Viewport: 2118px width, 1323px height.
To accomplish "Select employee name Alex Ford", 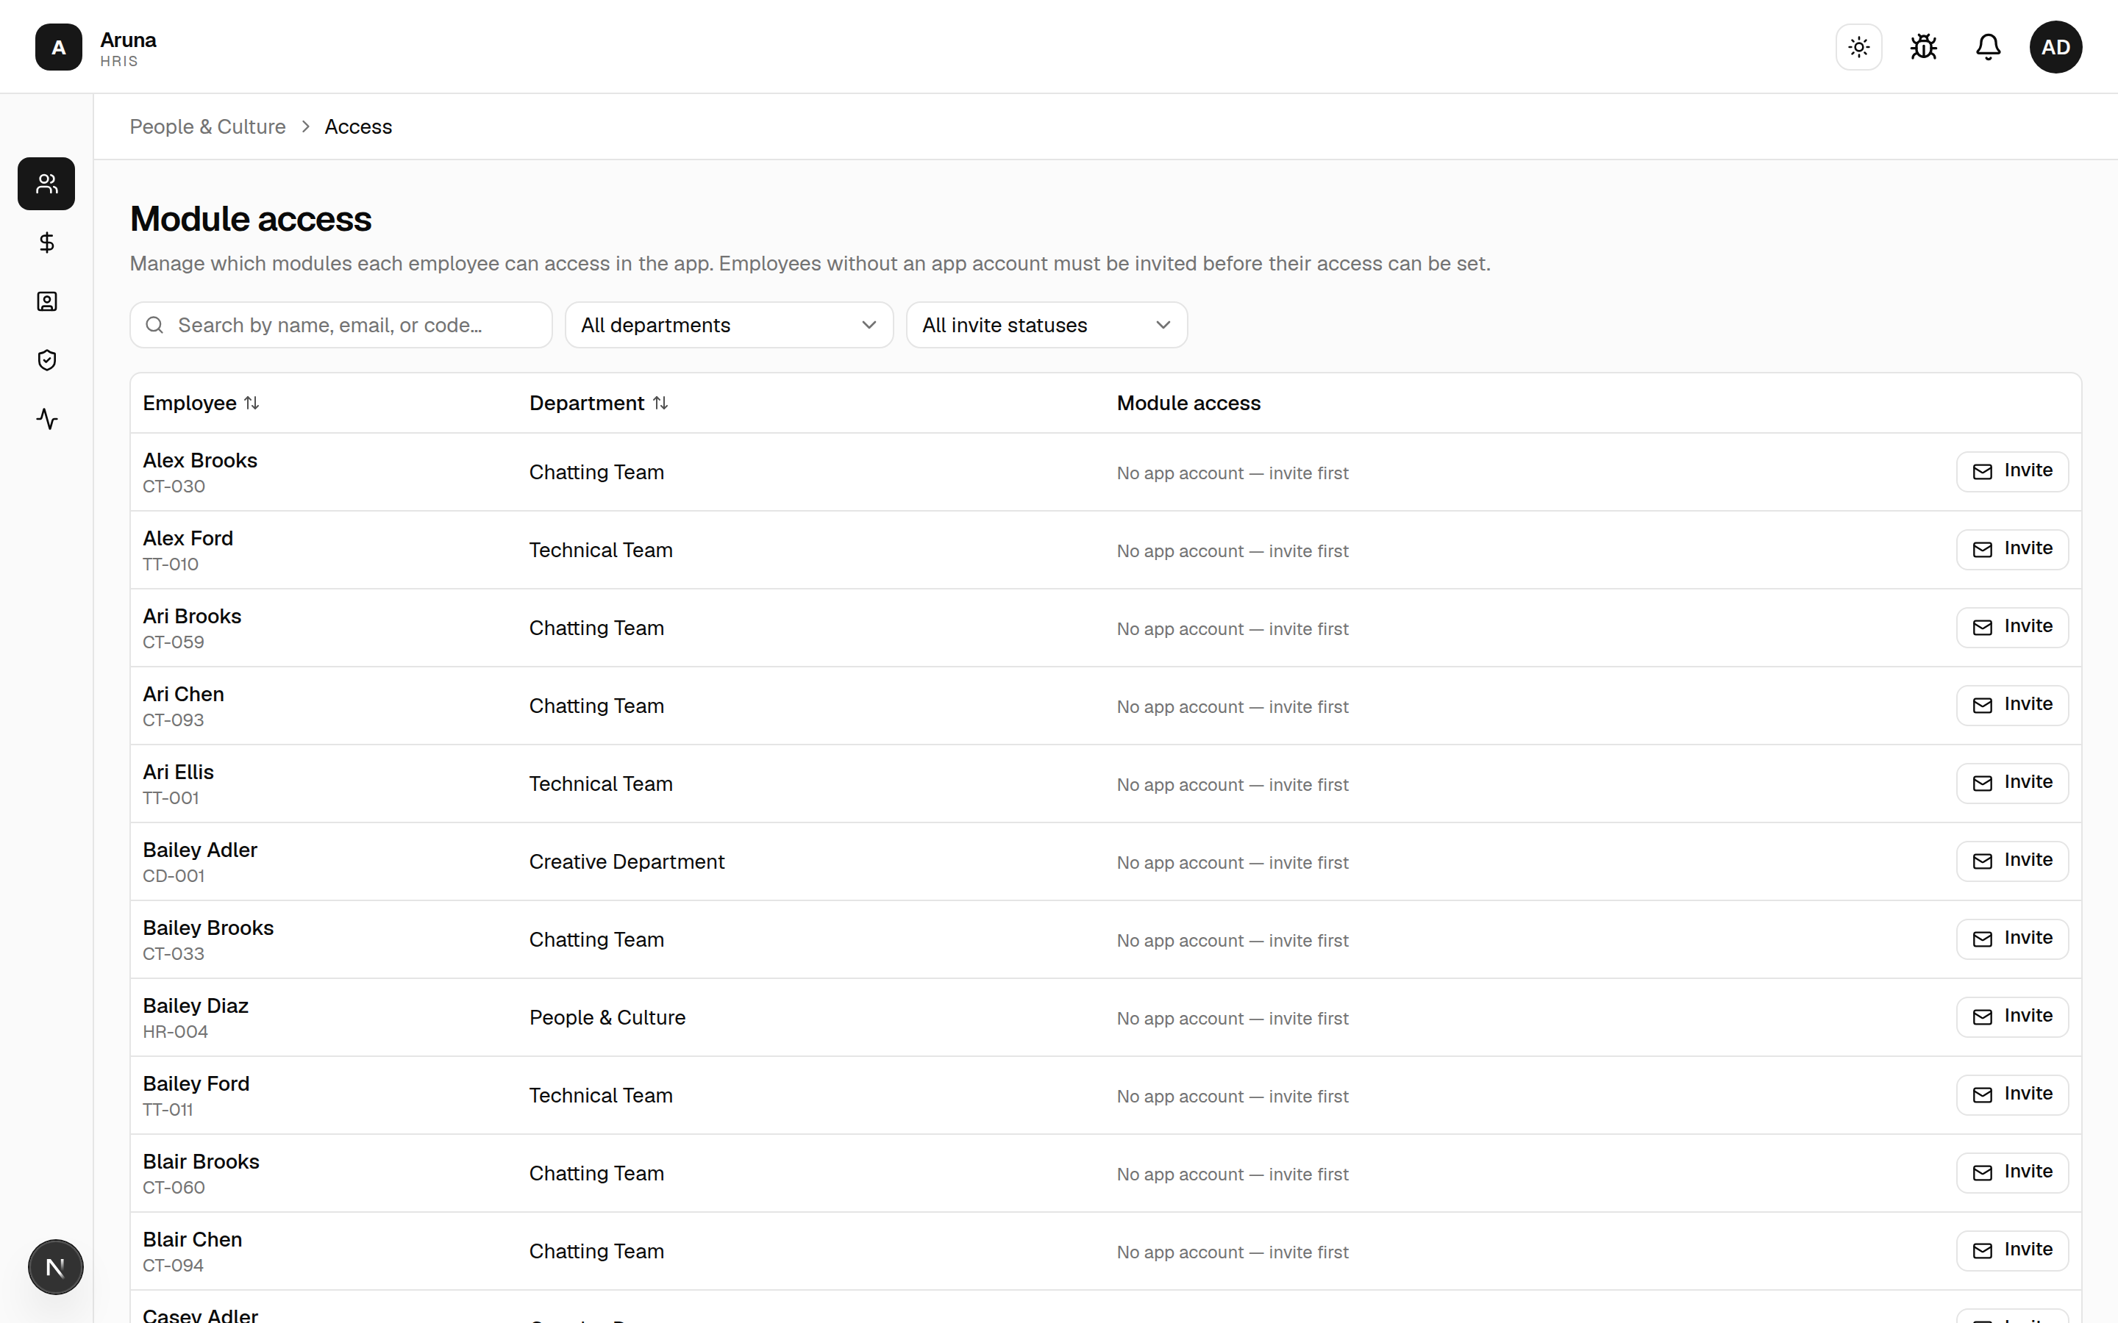I will coord(188,538).
